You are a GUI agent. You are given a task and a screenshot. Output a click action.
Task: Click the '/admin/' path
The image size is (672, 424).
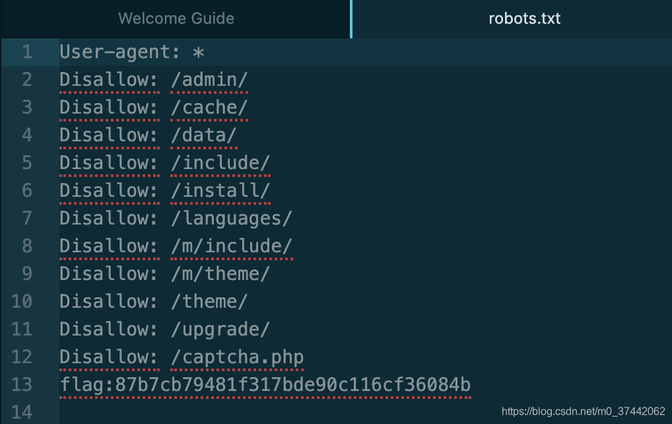(209, 80)
